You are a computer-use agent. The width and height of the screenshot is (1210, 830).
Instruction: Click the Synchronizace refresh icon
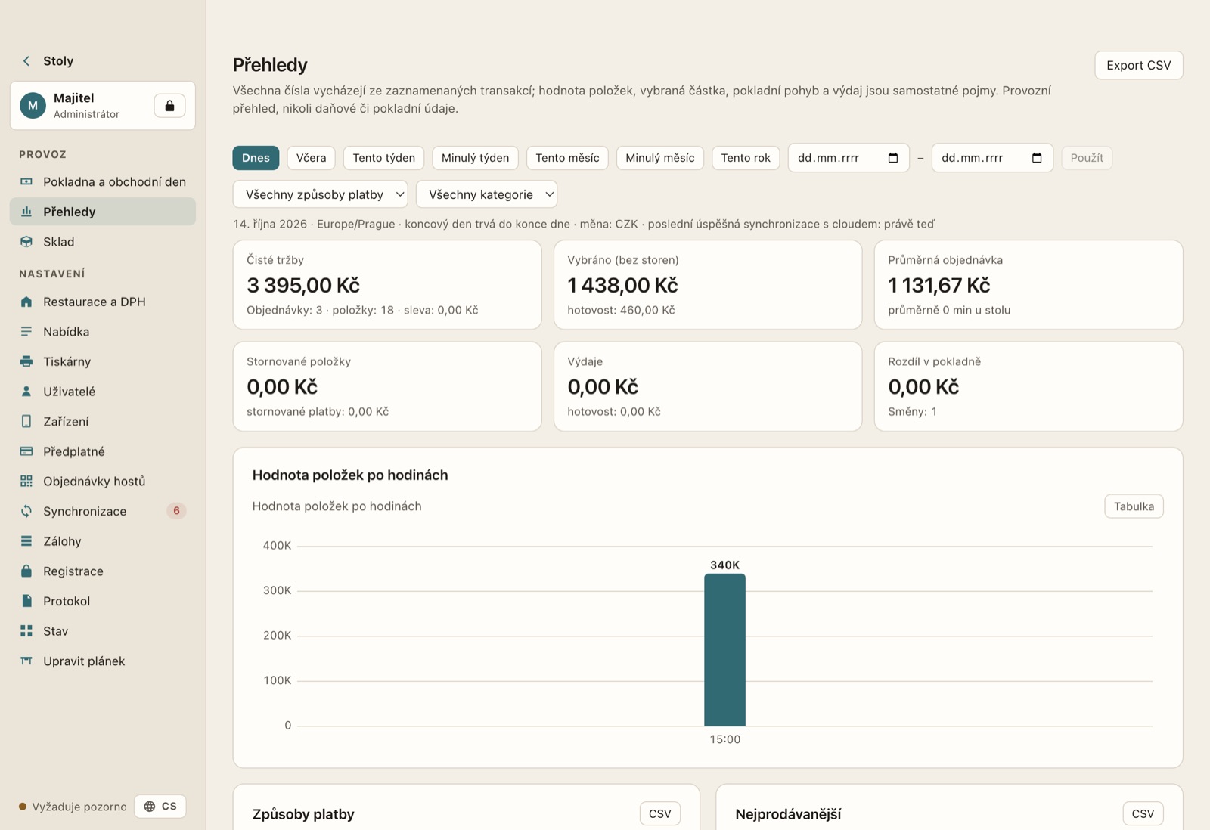click(x=26, y=511)
